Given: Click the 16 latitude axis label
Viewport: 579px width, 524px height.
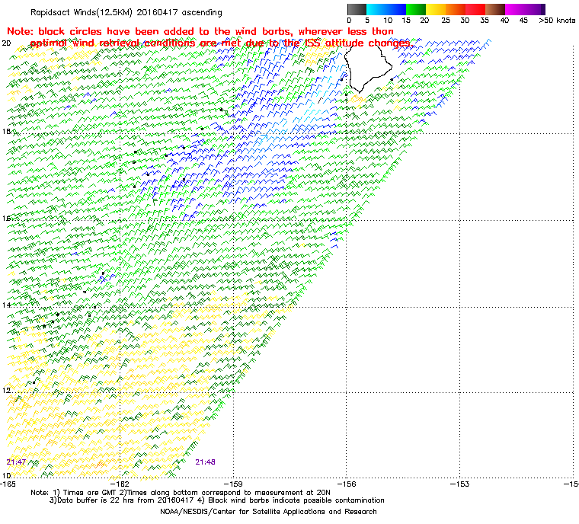Looking at the screenshot, I should point(6,219).
